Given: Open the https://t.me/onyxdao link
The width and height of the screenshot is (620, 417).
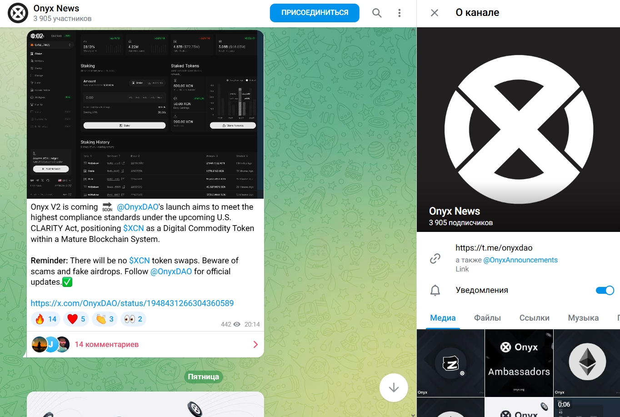Looking at the screenshot, I should tap(494, 248).
